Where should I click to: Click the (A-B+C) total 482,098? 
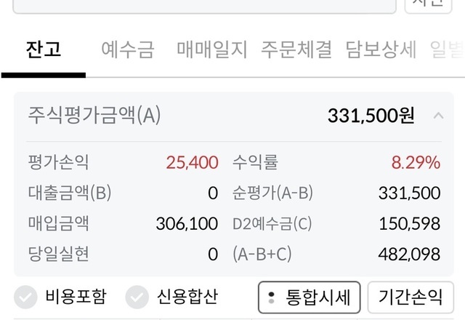(410, 254)
